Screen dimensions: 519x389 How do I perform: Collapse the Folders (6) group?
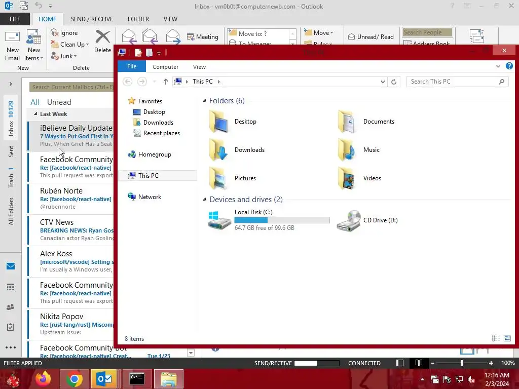pos(204,101)
